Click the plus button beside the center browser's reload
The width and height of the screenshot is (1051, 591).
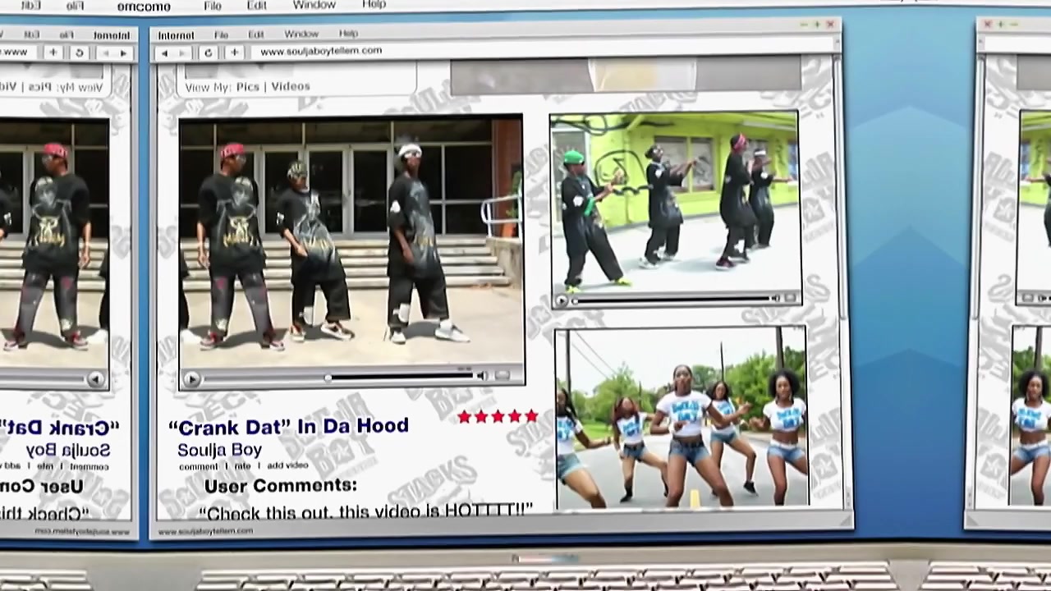tap(234, 53)
